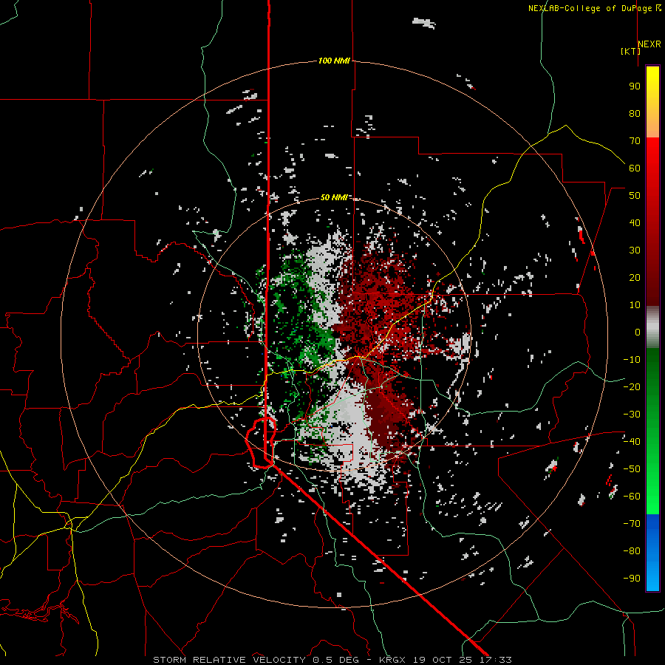
Task: Click the -40 value on the velocity scale
Action: pos(632,442)
